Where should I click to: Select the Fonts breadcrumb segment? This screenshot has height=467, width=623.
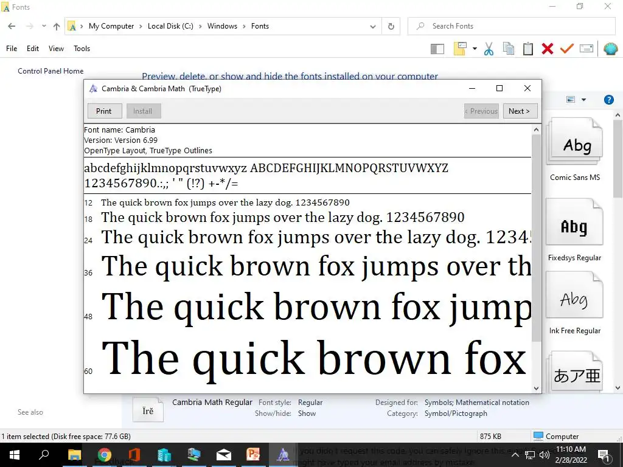pos(260,26)
